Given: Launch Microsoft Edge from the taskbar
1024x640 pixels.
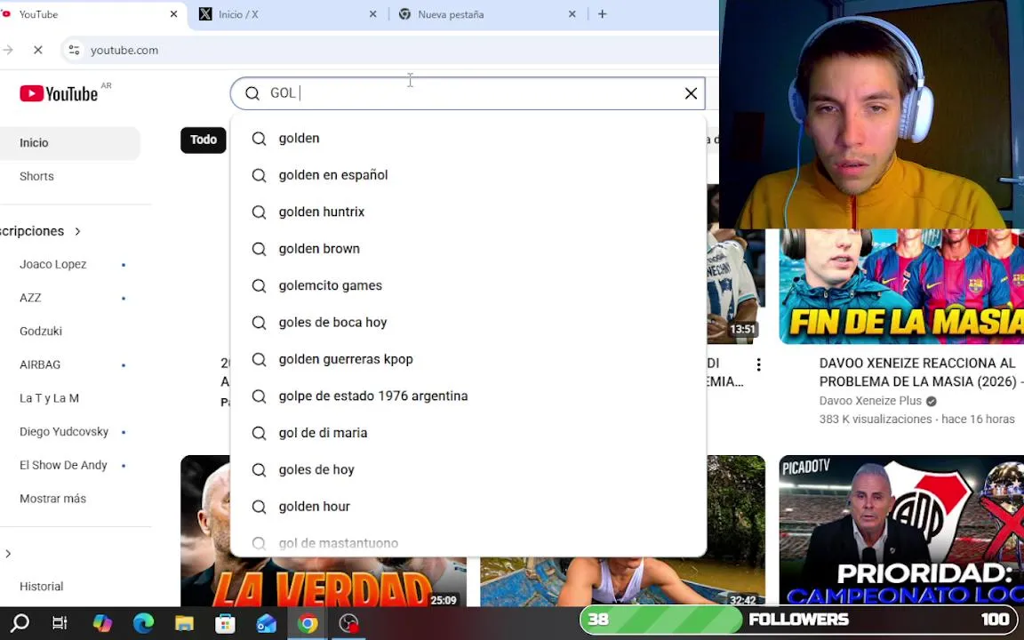Looking at the screenshot, I should coord(143,623).
